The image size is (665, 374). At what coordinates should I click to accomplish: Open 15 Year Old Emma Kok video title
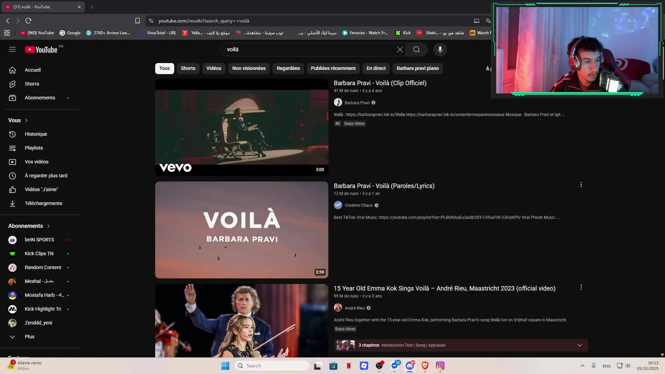[444, 288]
